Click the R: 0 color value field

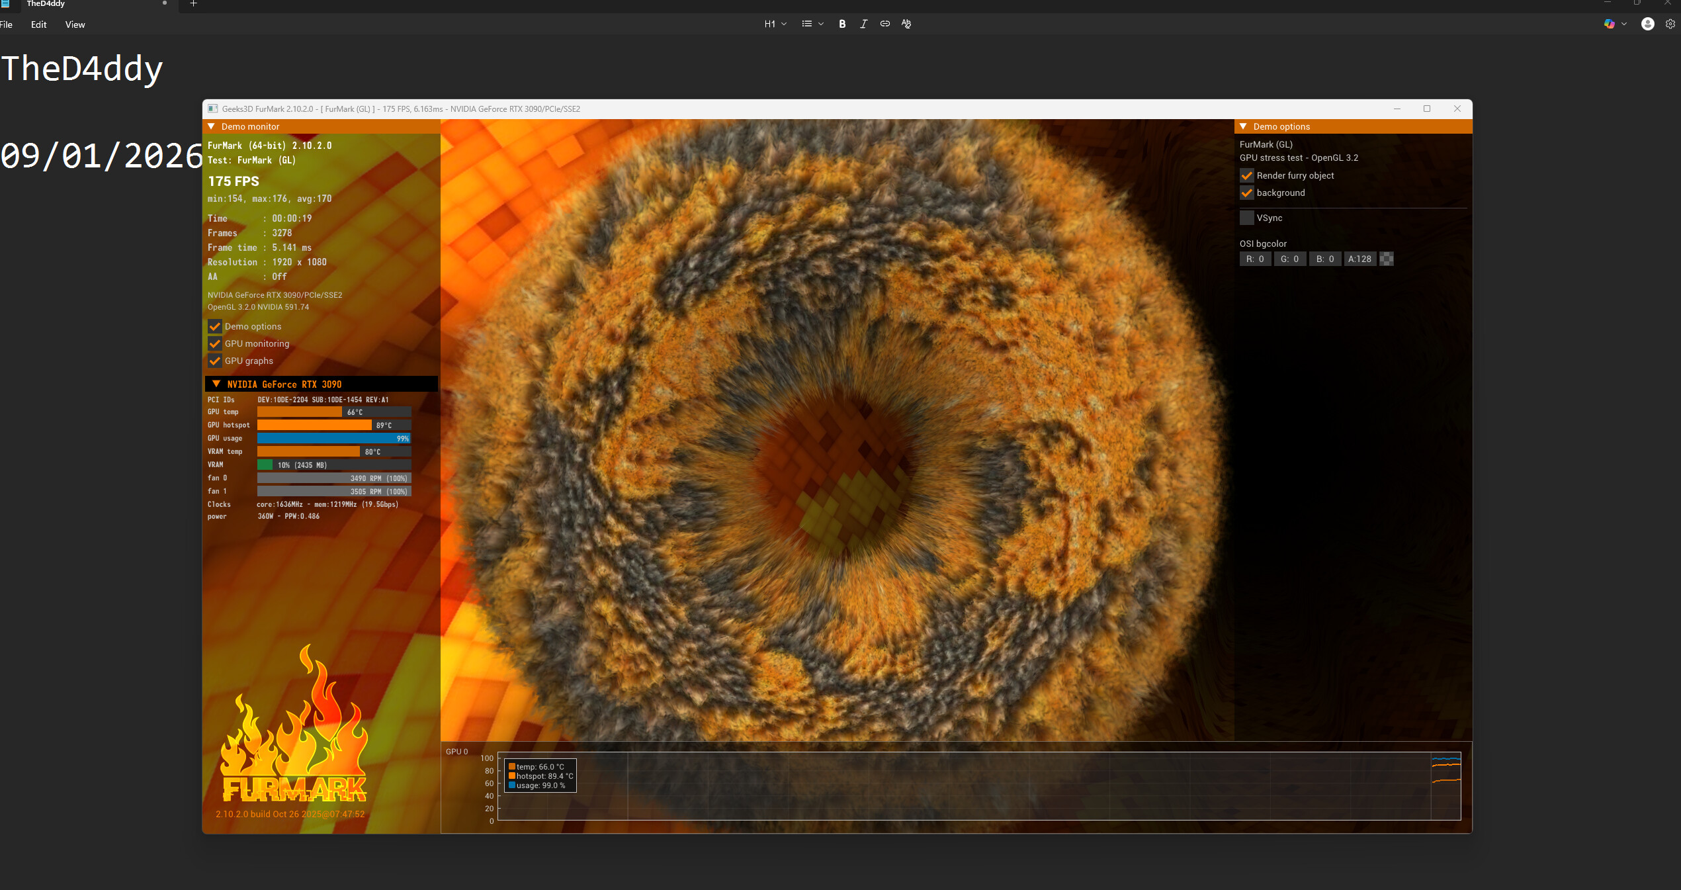pyautogui.click(x=1254, y=259)
